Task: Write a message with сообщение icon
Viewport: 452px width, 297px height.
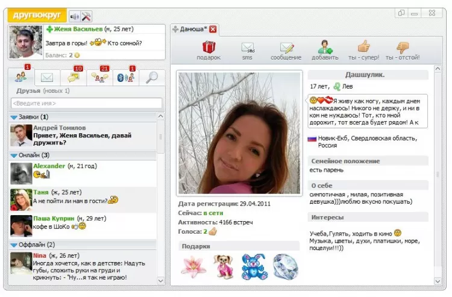Action: 286,51
